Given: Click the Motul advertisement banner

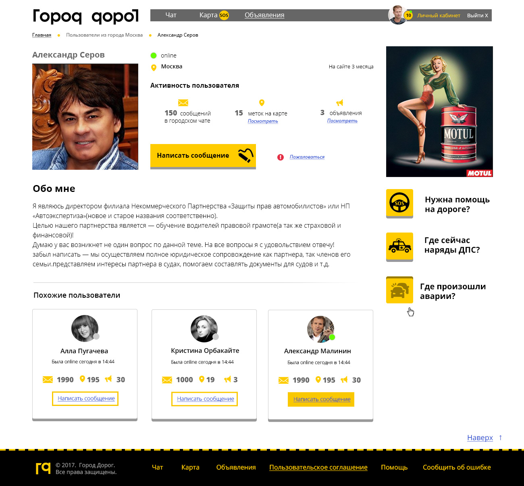Looking at the screenshot, I should (x=439, y=111).
